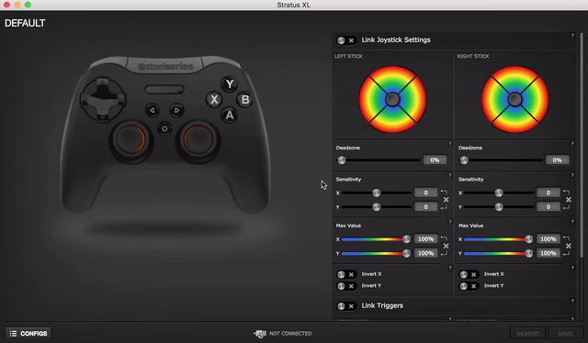Image resolution: width=588 pixels, height=343 pixels.
Task: Click the controller's pill-shaped top center button
Action: click(164, 90)
